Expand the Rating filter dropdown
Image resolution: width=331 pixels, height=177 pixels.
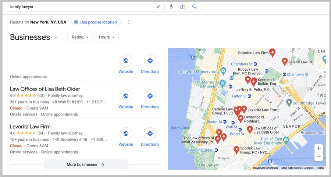[x=80, y=37]
